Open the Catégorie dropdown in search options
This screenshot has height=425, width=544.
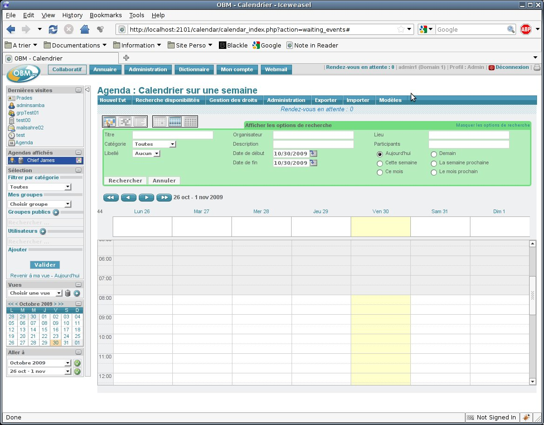pyautogui.click(x=154, y=144)
